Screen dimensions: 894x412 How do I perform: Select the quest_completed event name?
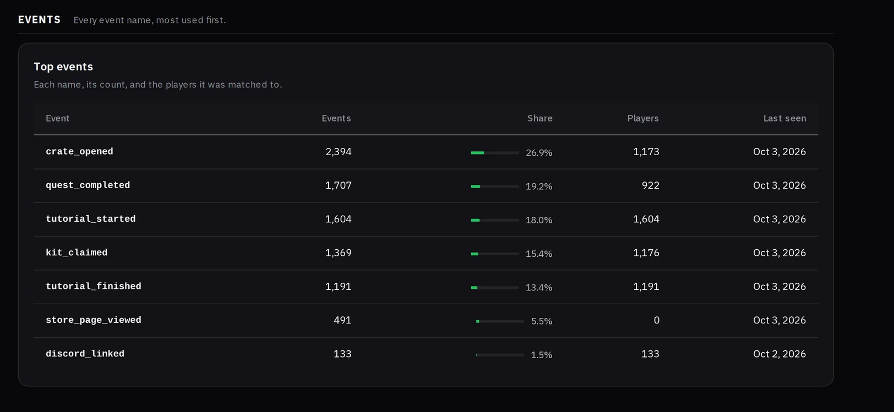click(88, 185)
